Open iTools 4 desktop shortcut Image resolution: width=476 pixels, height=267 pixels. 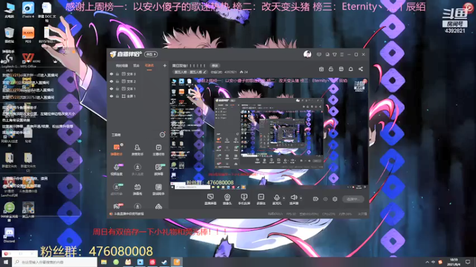[28, 9]
